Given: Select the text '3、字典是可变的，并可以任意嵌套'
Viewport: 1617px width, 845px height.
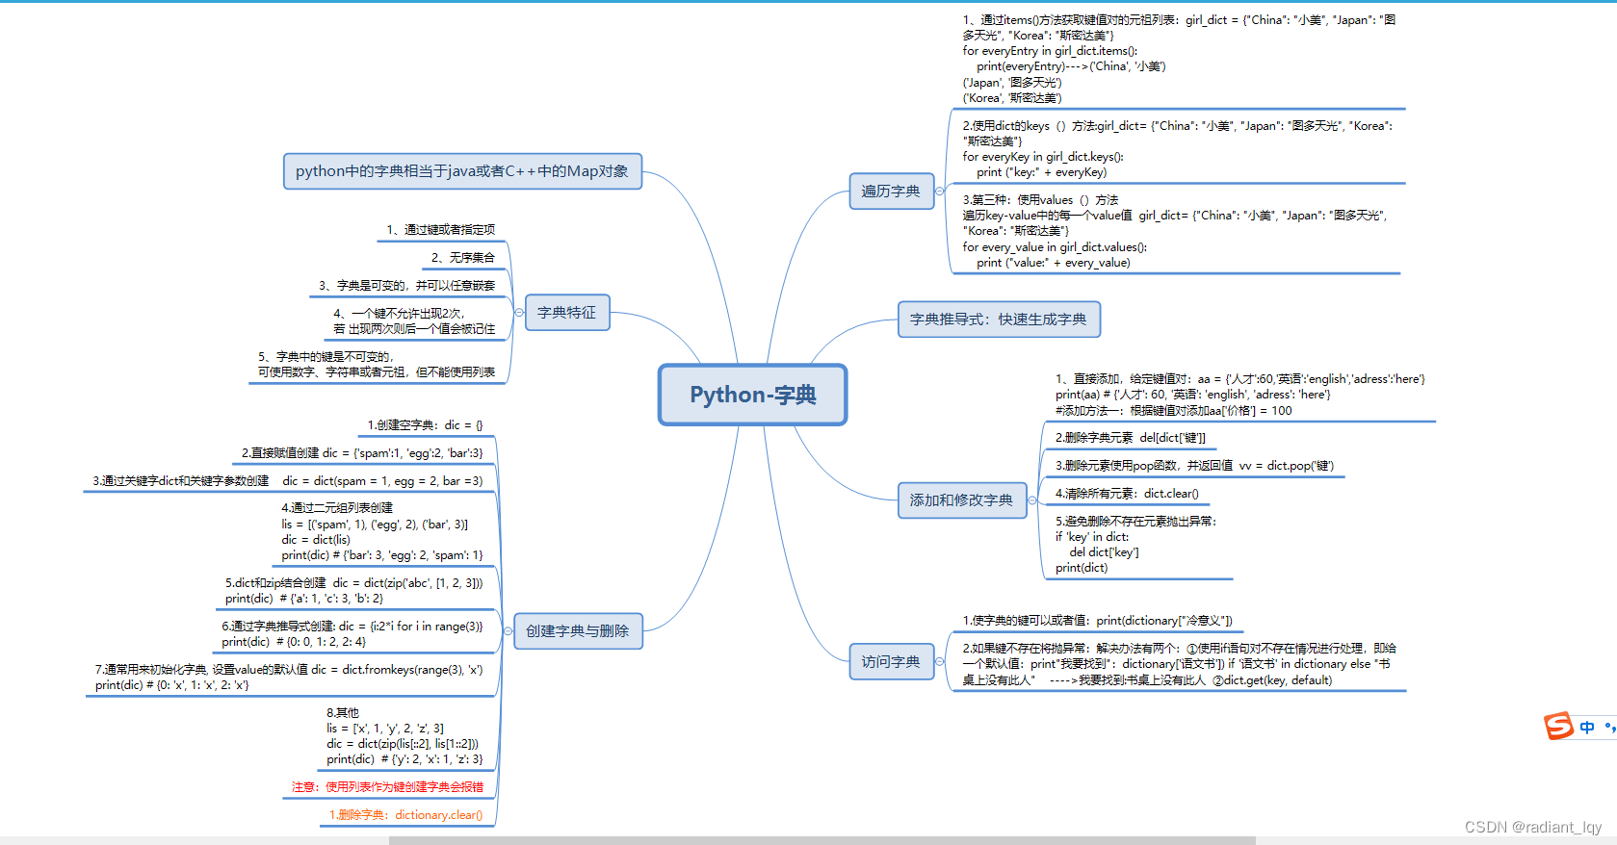Looking at the screenshot, I should (406, 286).
